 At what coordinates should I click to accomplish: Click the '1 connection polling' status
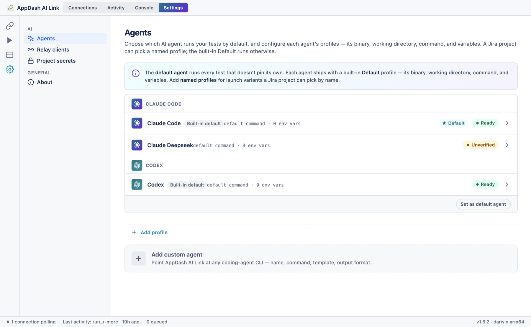[31, 322]
